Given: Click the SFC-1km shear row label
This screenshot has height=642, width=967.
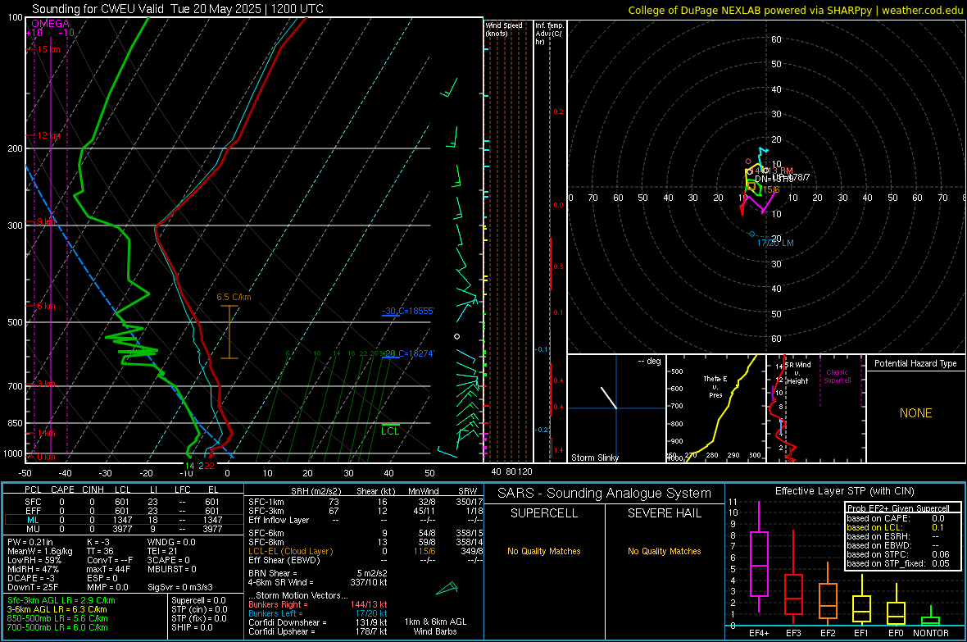Looking at the screenshot, I should [266, 502].
